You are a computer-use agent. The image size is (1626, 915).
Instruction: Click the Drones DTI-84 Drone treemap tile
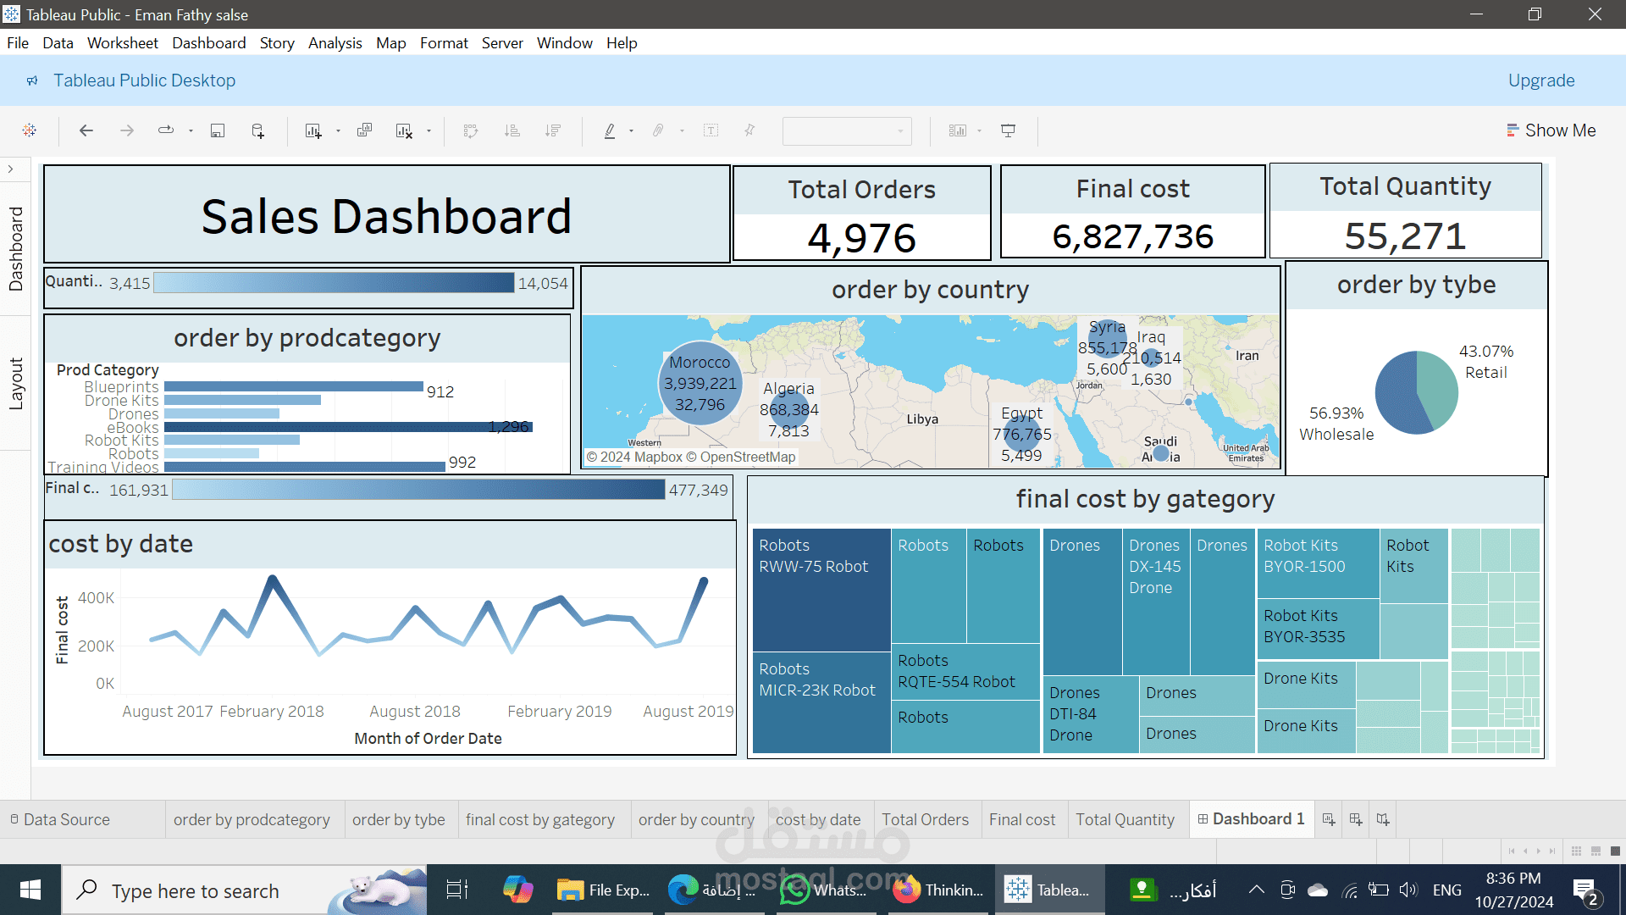[1090, 714]
